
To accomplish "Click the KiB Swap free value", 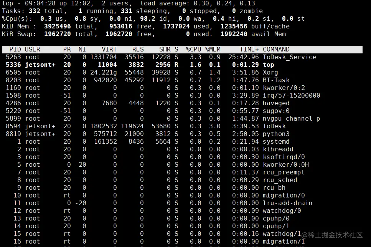I will coord(119,34).
